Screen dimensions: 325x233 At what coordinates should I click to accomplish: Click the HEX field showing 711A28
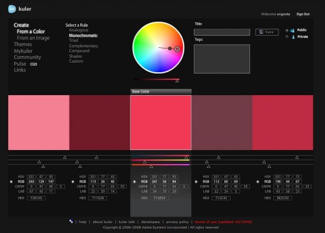[x=97, y=198]
